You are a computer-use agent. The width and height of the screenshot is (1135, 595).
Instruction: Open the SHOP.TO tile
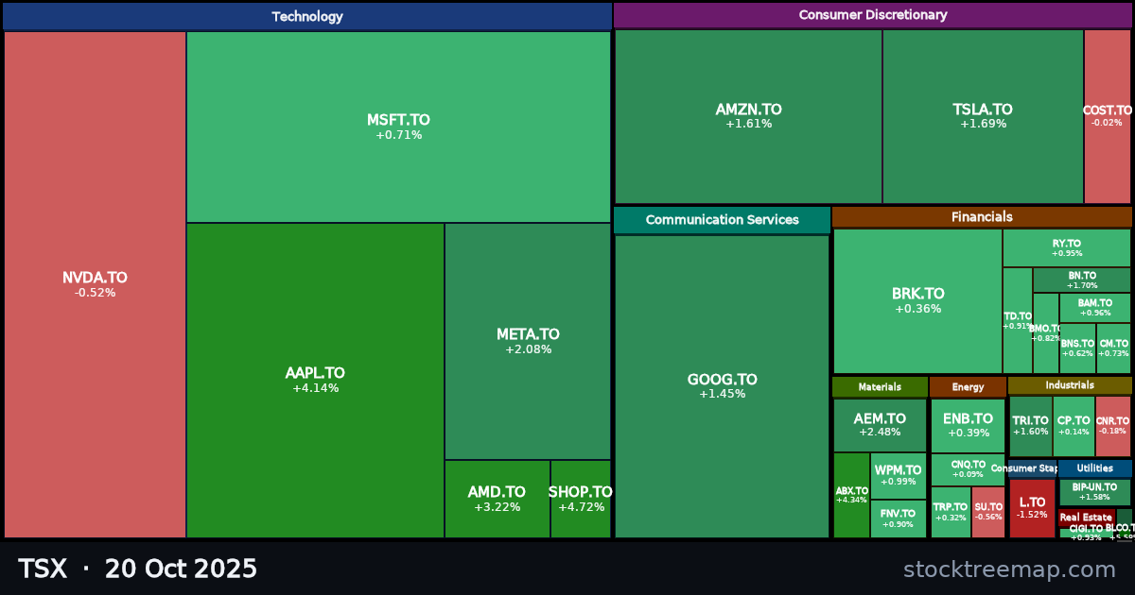pos(581,499)
